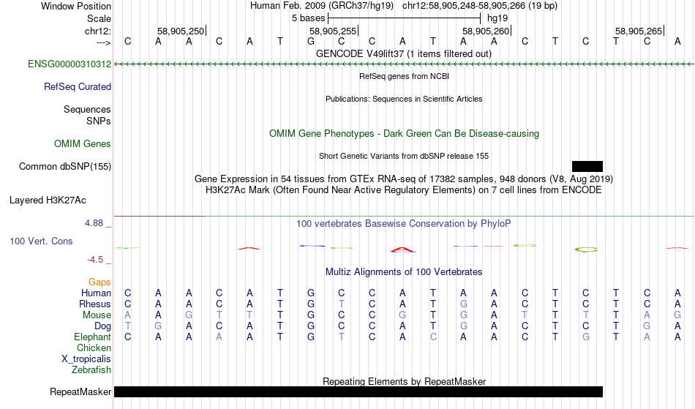Select the Rhesus species row label

[x=95, y=304]
